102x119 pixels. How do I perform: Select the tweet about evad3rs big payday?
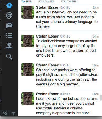[x=60, y=75]
